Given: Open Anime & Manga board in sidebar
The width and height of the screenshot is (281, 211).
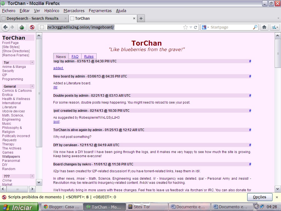Looking at the screenshot, I should click(x=14, y=66).
